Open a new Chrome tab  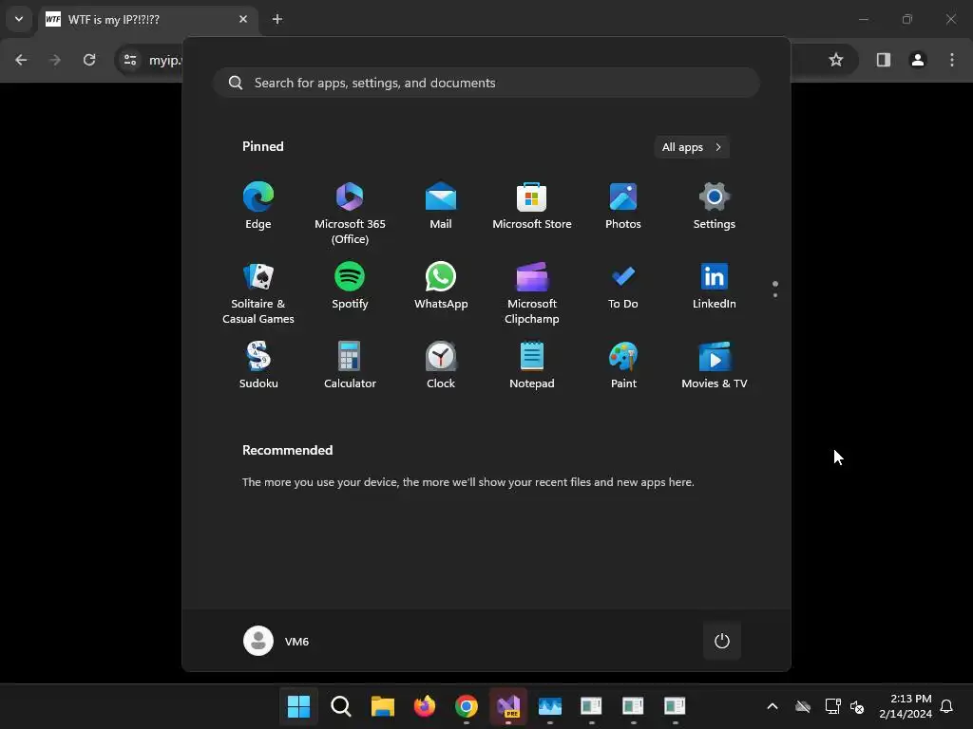point(277,19)
